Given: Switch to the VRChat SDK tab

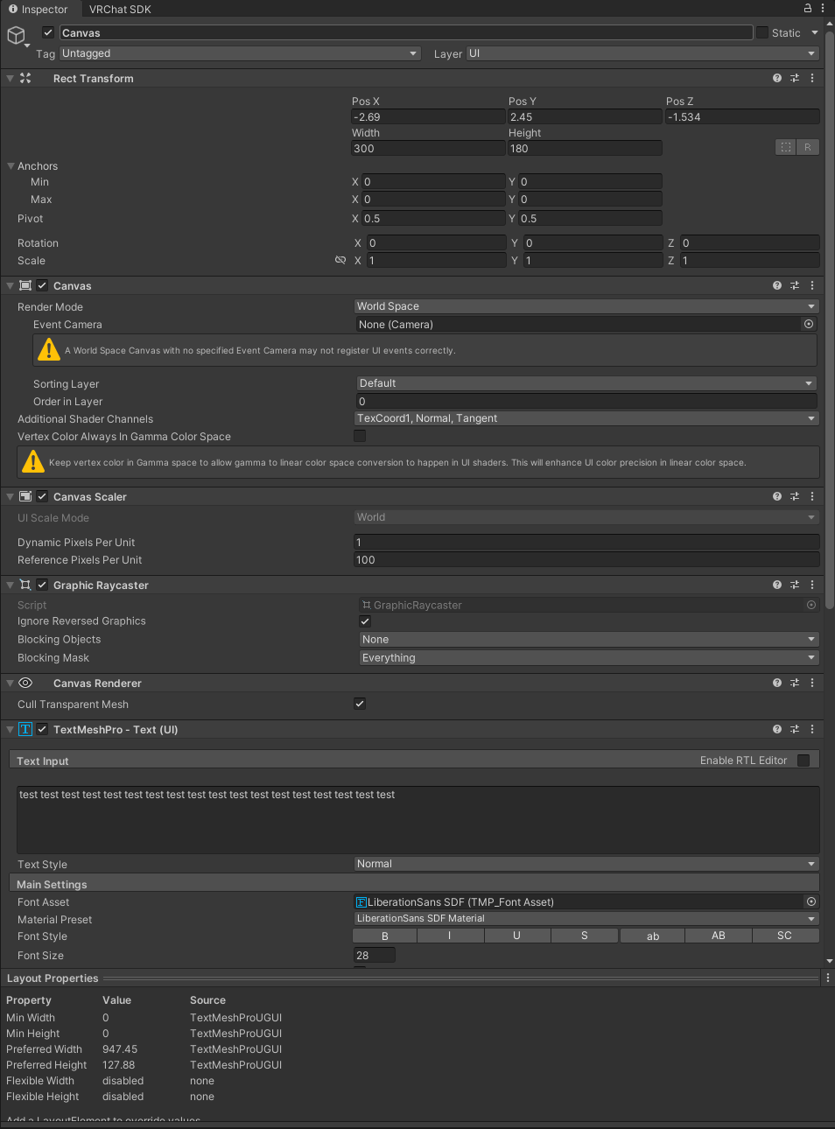Looking at the screenshot, I should tap(120, 9).
